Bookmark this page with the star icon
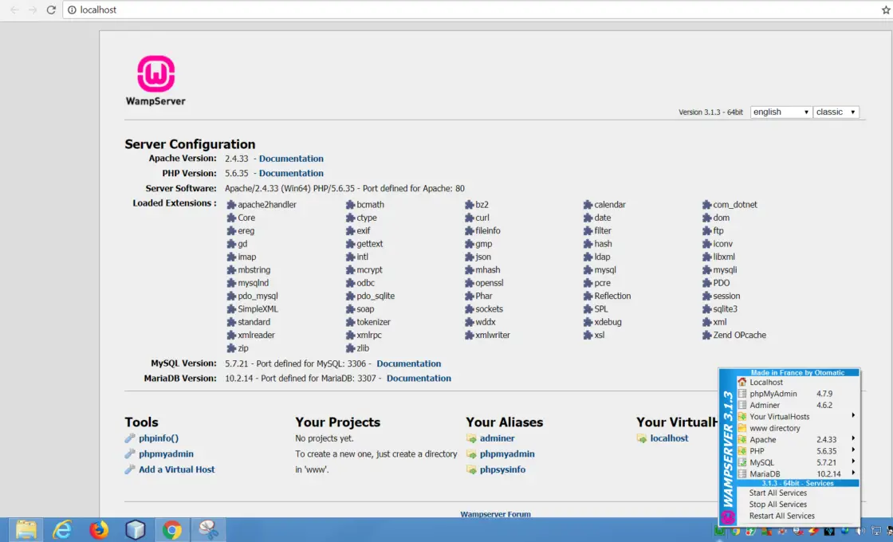The image size is (893, 542). [875, 10]
